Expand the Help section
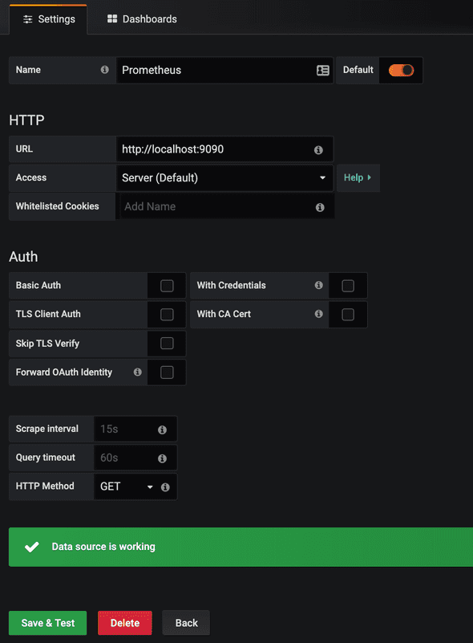 [357, 177]
